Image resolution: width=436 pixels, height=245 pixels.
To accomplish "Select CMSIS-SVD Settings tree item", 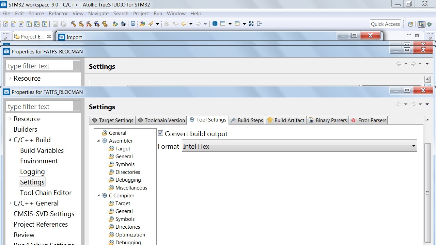I will (x=44, y=214).
